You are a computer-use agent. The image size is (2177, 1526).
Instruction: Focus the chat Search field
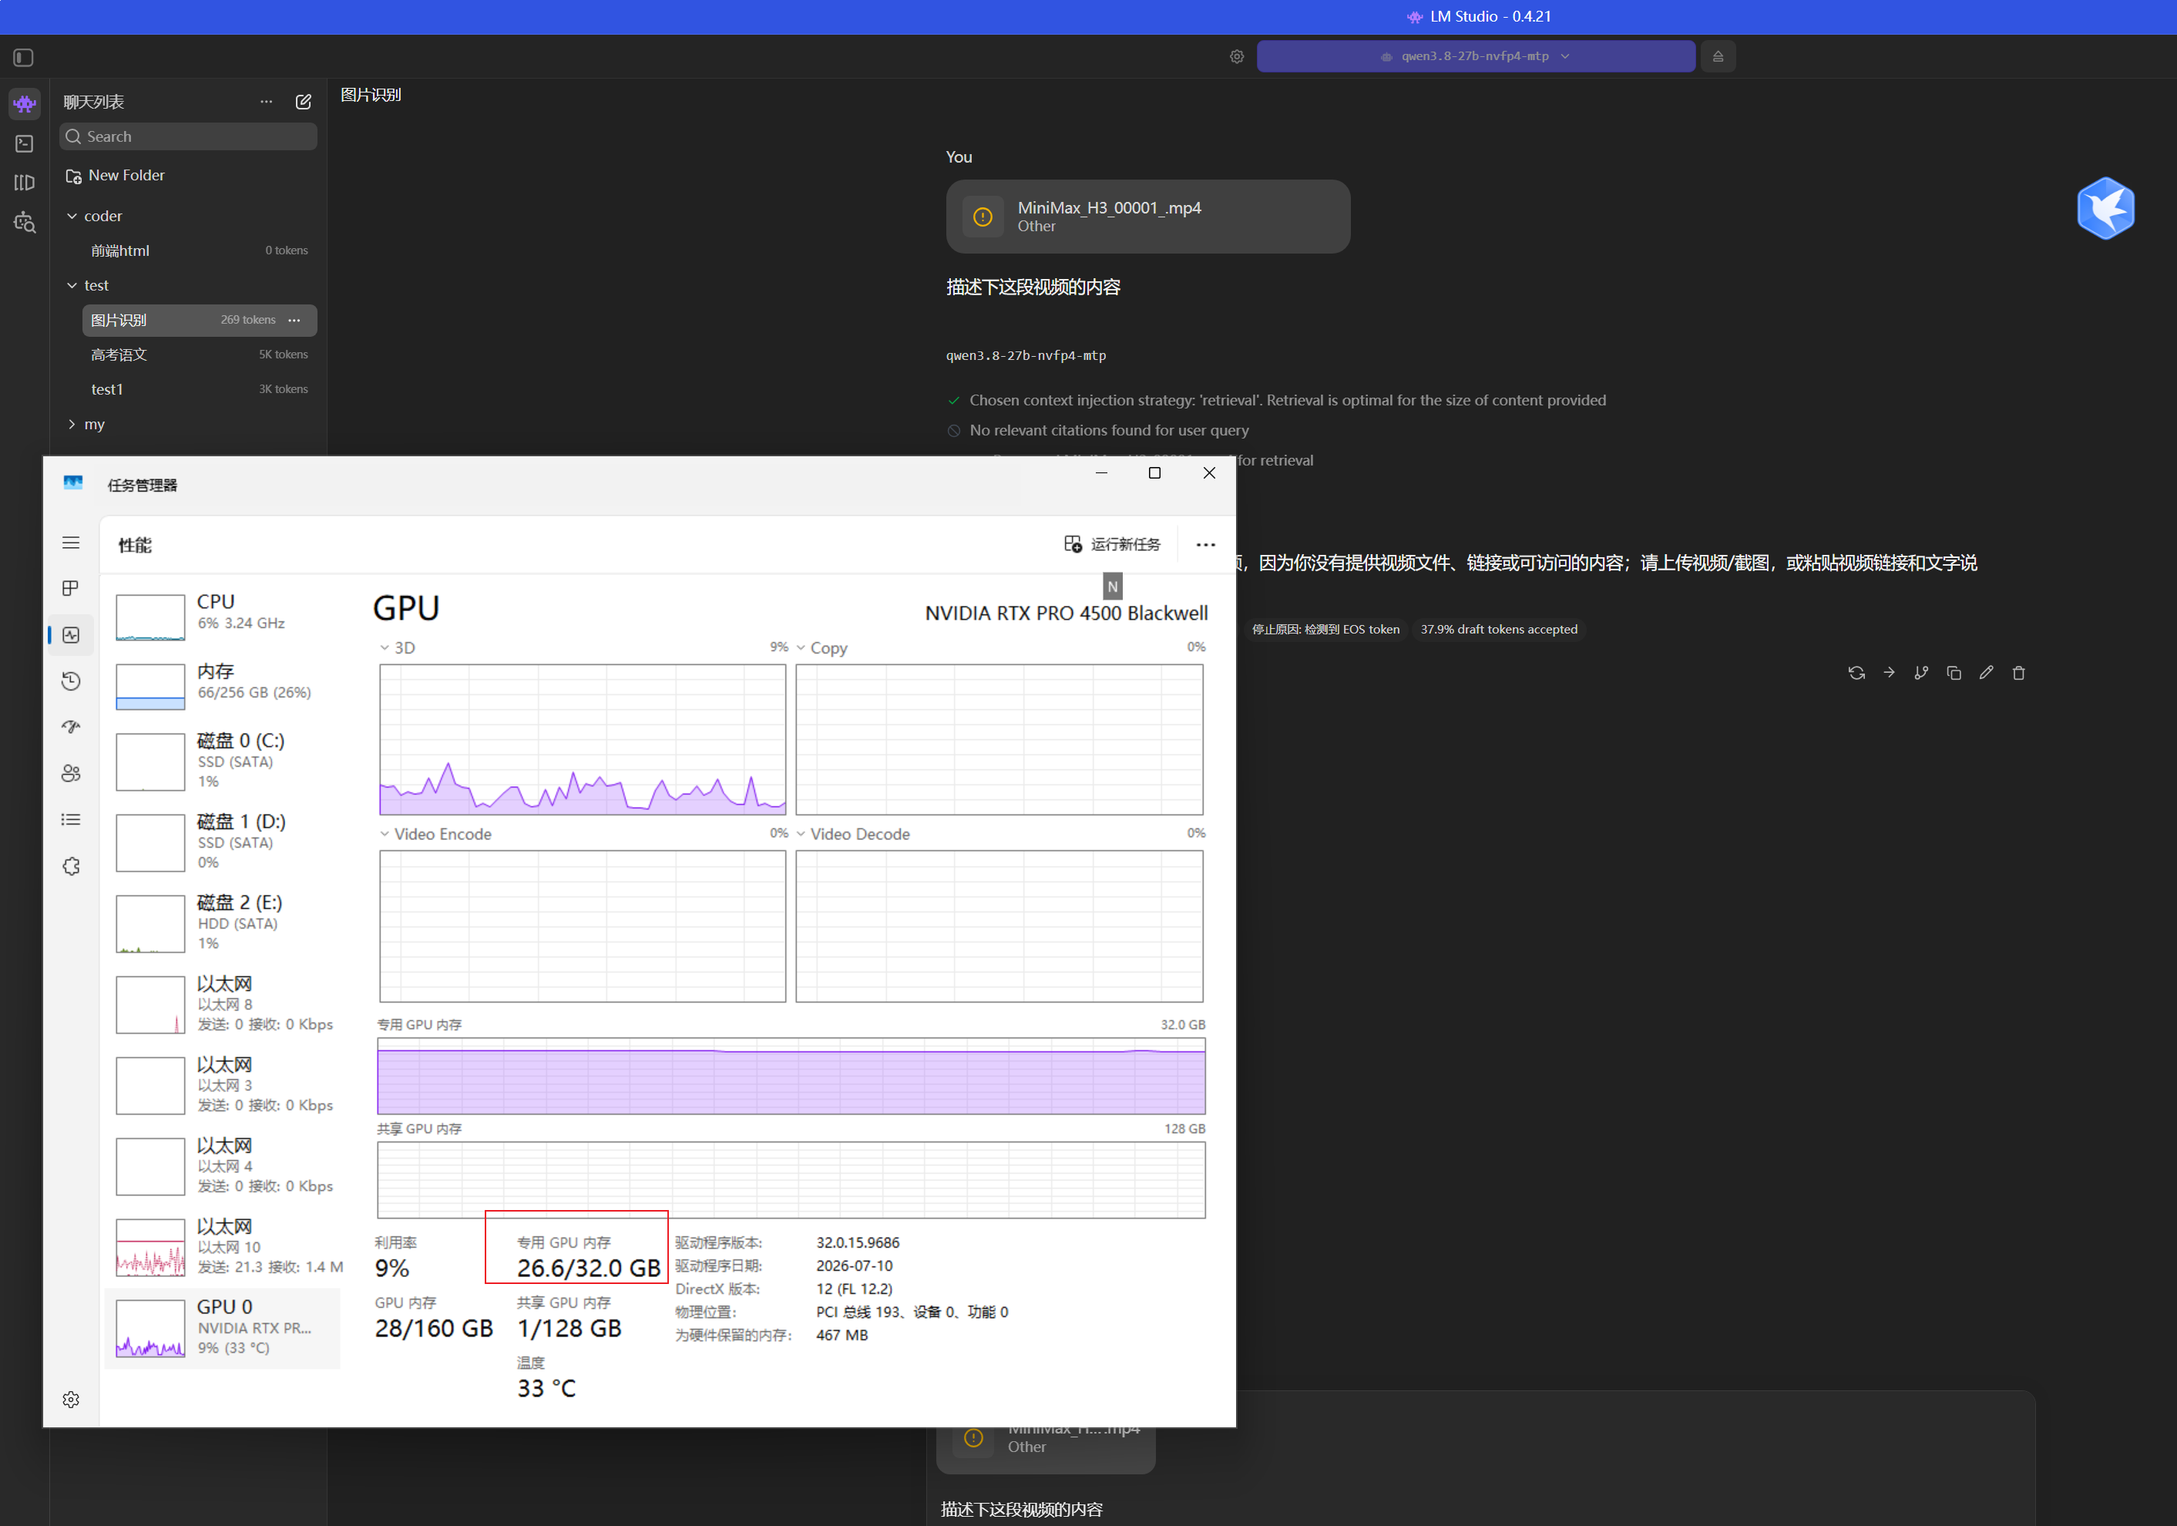click(189, 136)
